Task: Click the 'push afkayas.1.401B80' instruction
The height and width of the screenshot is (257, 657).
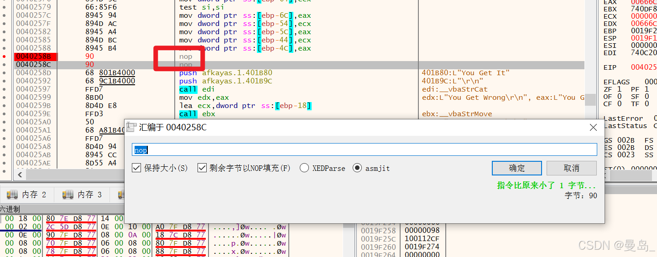Action: tap(225, 73)
